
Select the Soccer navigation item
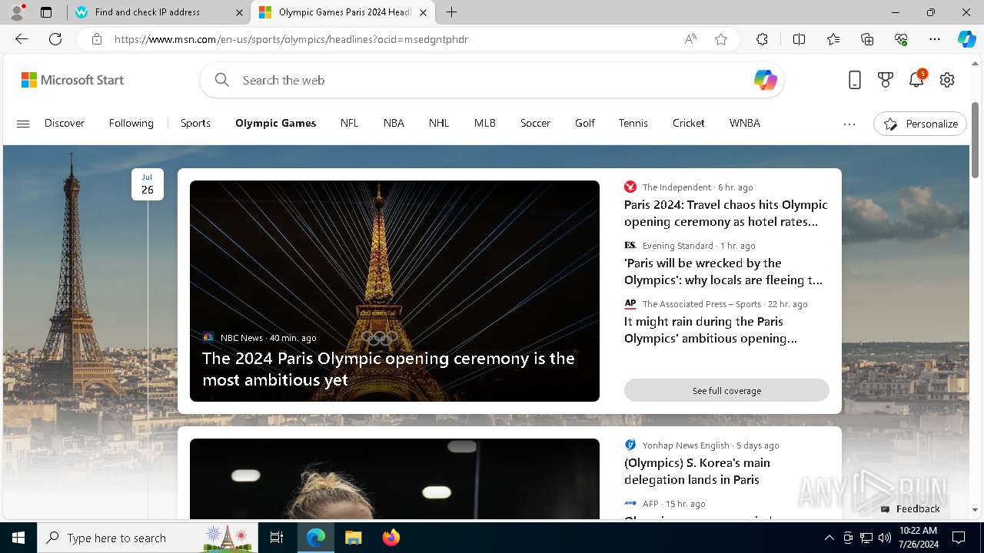pyautogui.click(x=535, y=123)
